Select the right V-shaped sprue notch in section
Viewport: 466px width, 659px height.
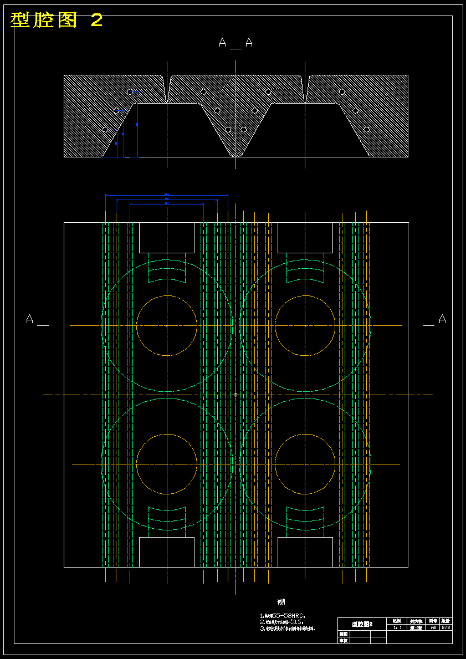(x=305, y=88)
